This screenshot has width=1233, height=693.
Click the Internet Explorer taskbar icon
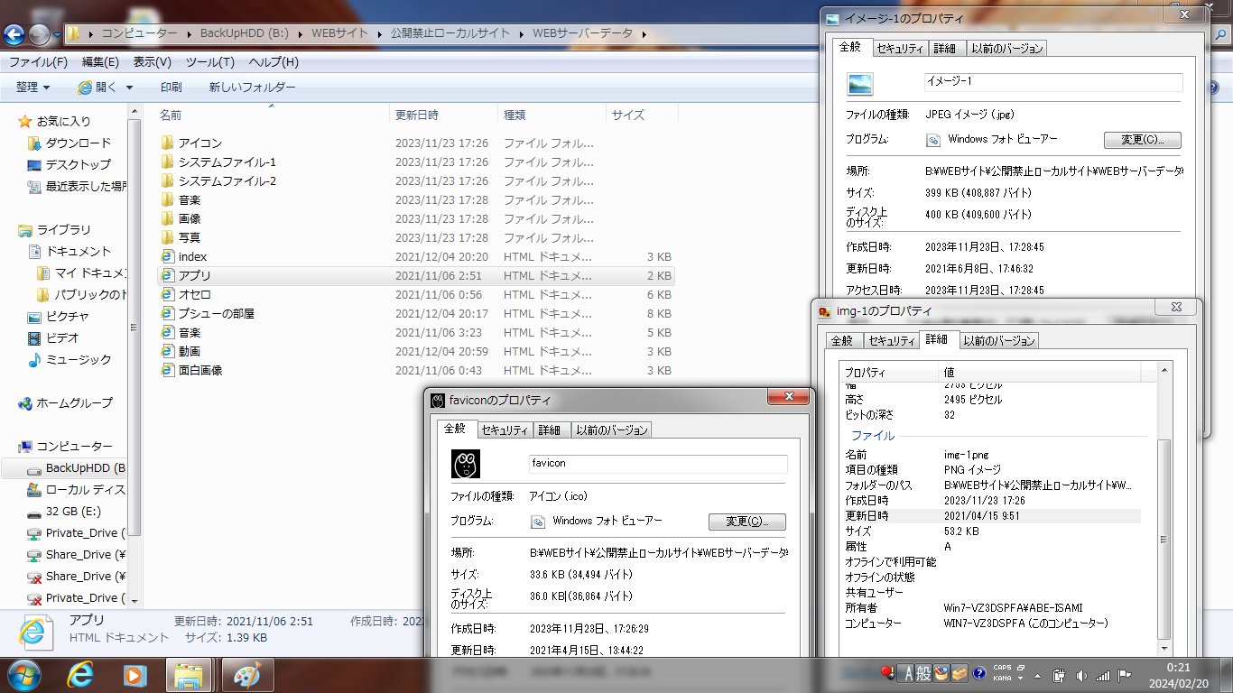click(81, 673)
